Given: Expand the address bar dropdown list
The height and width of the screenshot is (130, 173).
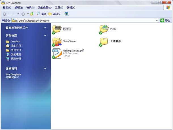Looking at the screenshot, I should tap(157, 20).
